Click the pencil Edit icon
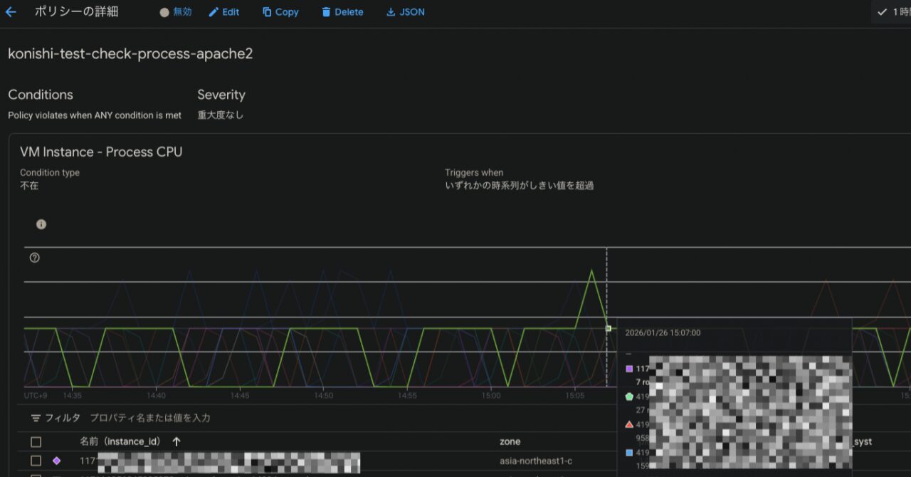Image resolution: width=911 pixels, height=477 pixels. click(214, 12)
